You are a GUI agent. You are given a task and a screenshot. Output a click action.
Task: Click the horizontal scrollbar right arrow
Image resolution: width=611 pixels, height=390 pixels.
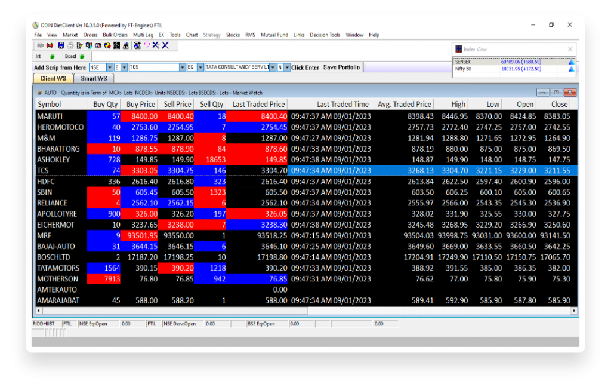574,311
